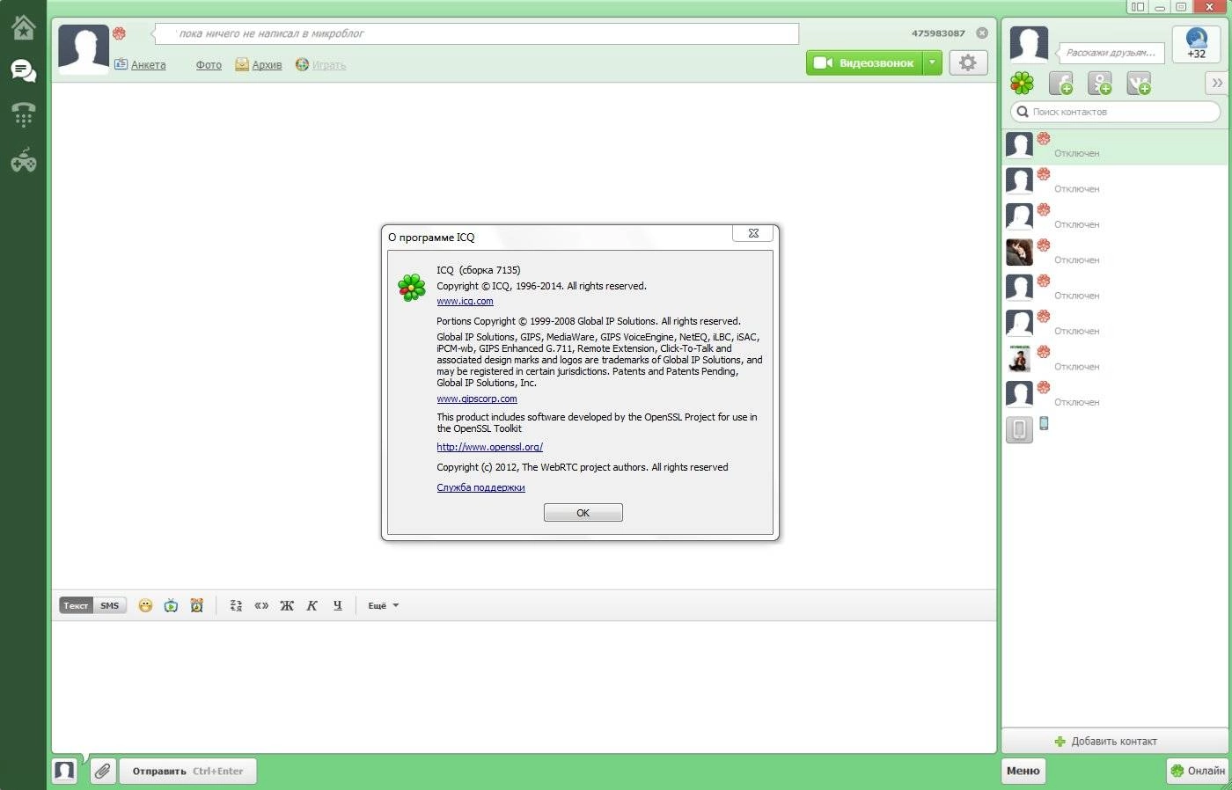Click the message typing area

[524, 686]
